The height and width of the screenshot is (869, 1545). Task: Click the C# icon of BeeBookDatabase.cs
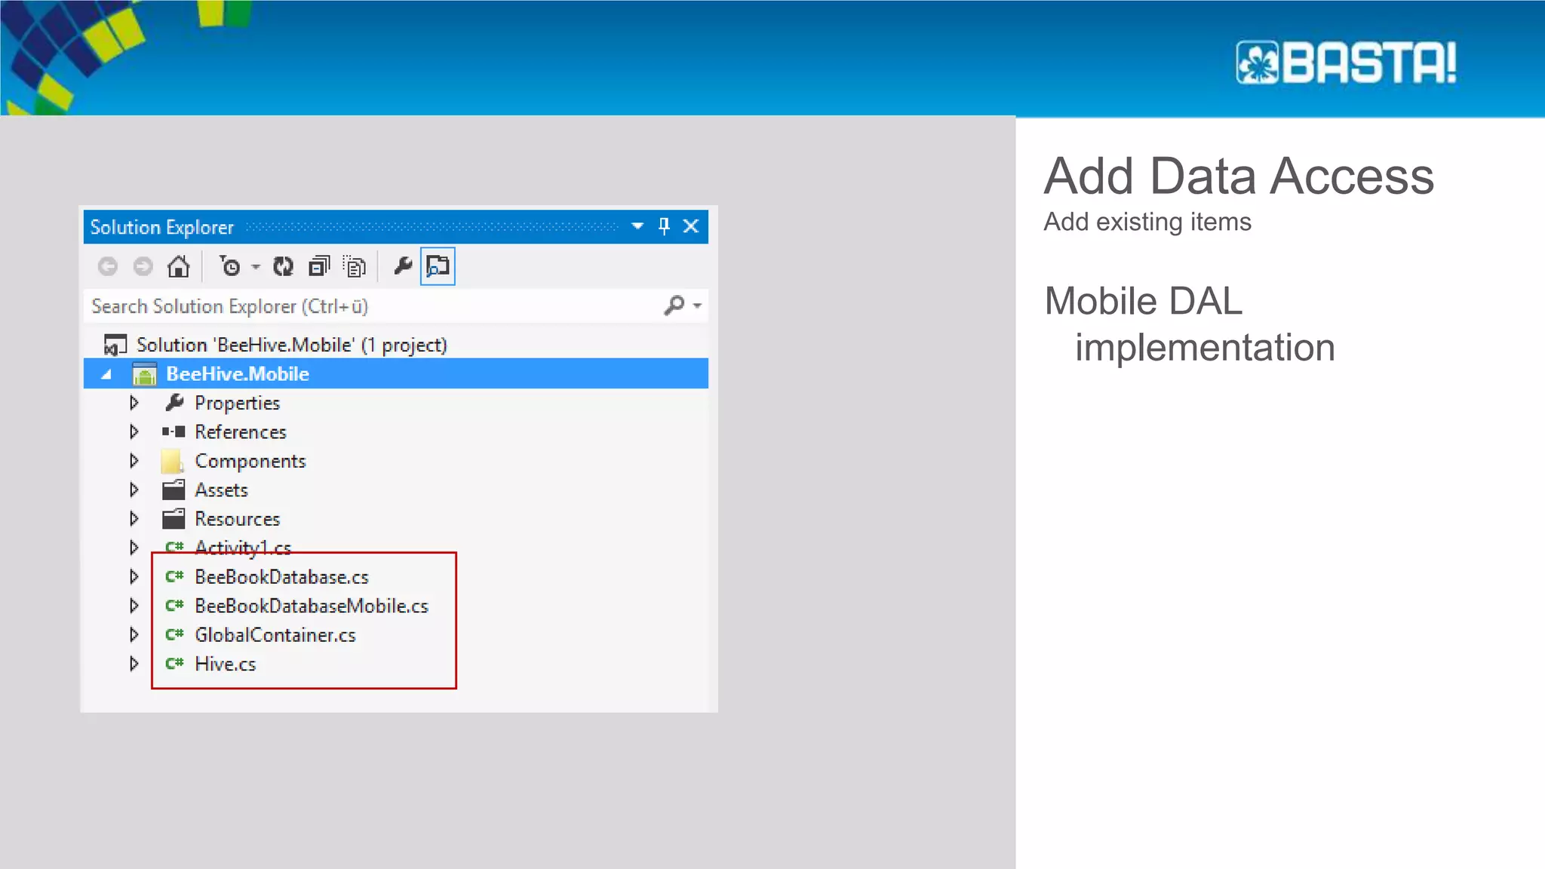point(174,576)
